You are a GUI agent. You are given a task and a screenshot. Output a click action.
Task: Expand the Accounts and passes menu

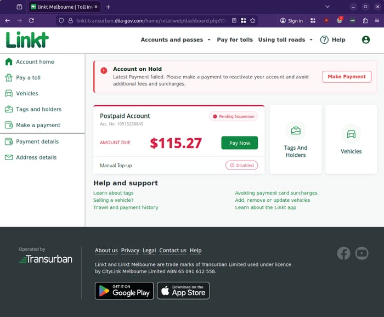pyautogui.click(x=176, y=39)
